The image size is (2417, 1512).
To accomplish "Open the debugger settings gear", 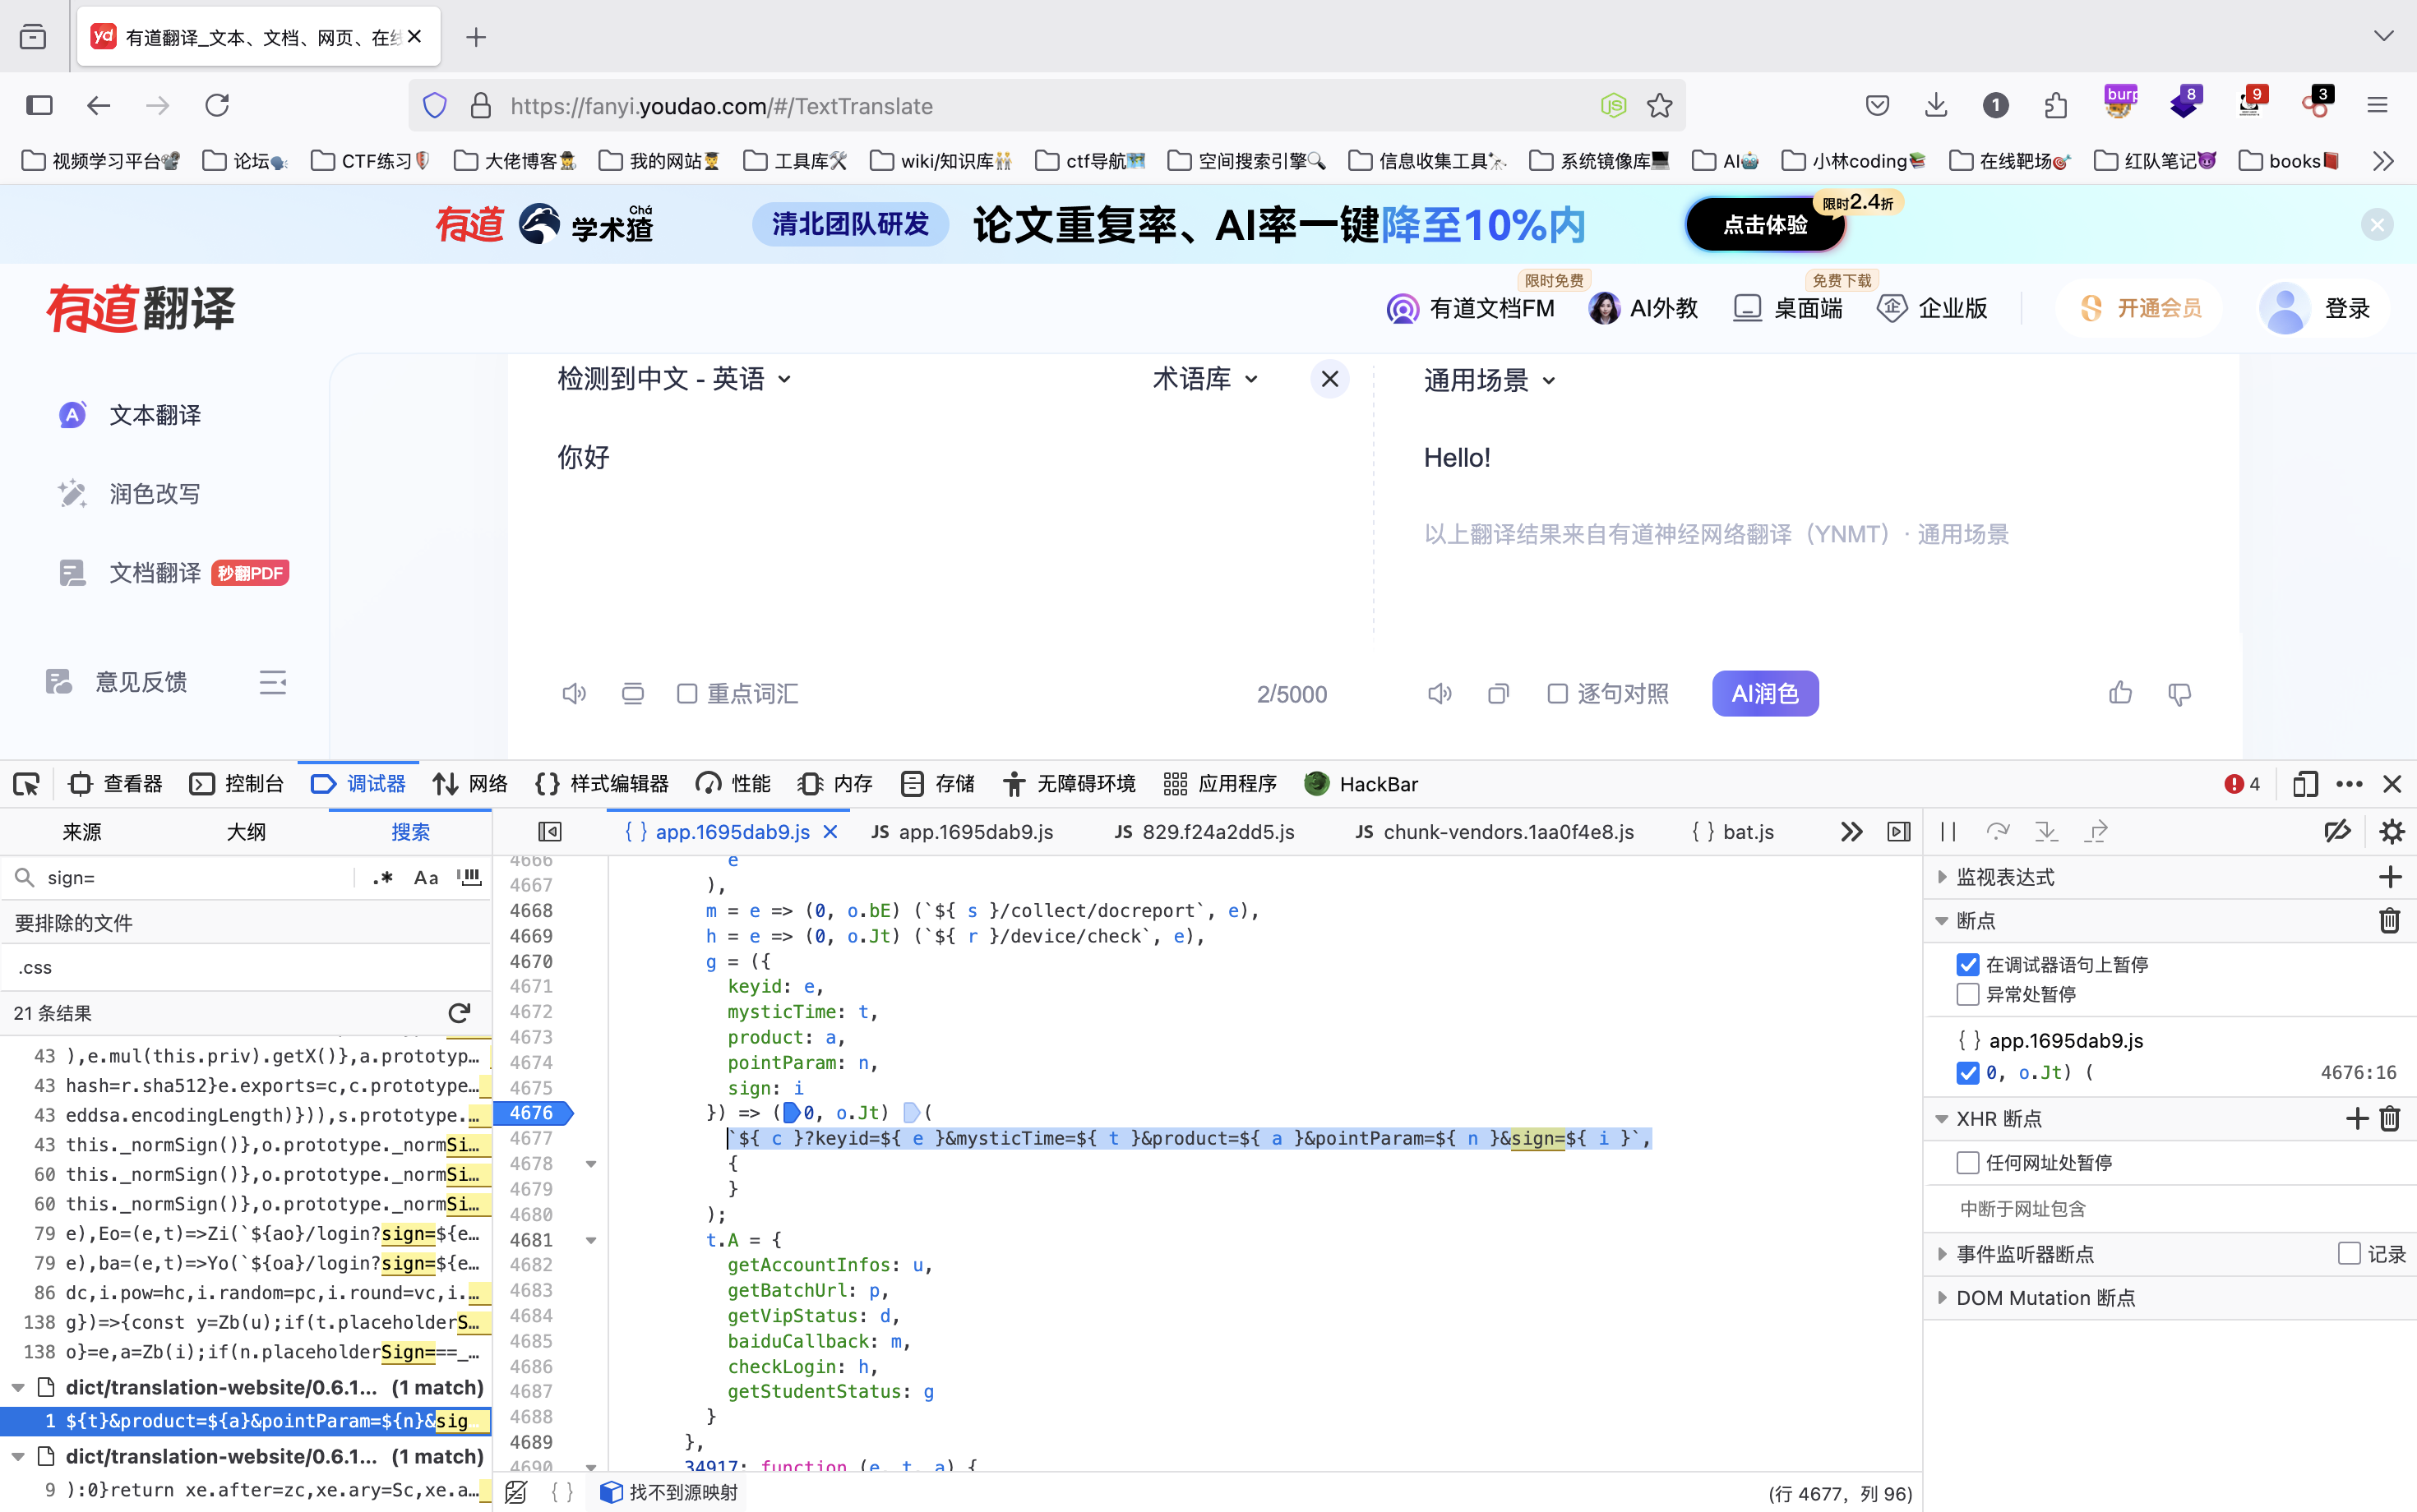I will 2392,831.
